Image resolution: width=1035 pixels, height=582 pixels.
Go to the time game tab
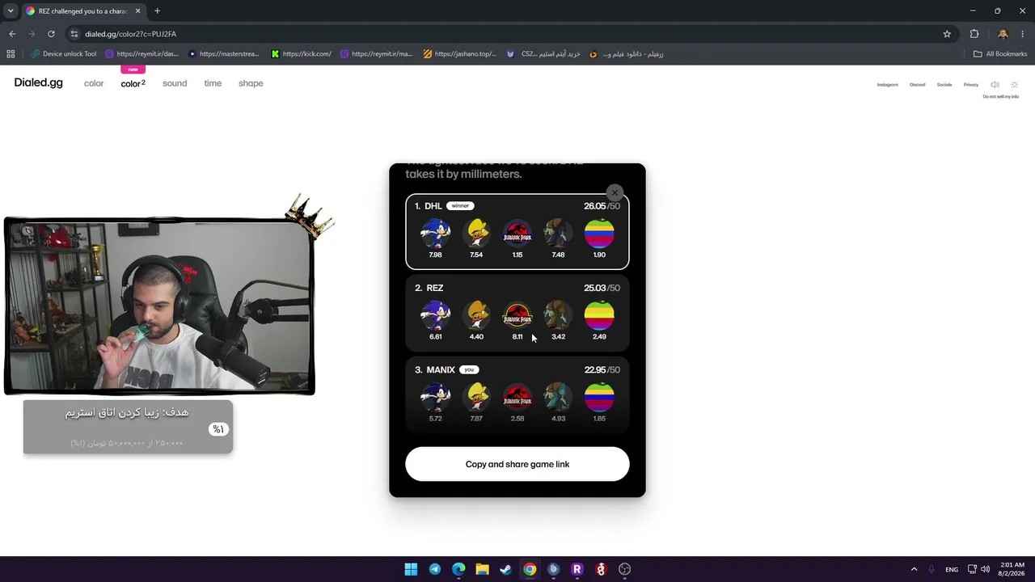pos(213,83)
